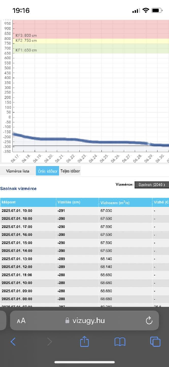Tap the 19:16 clock
Image resolution: width=169 pixels, height=367 pixels.
tap(21, 11)
